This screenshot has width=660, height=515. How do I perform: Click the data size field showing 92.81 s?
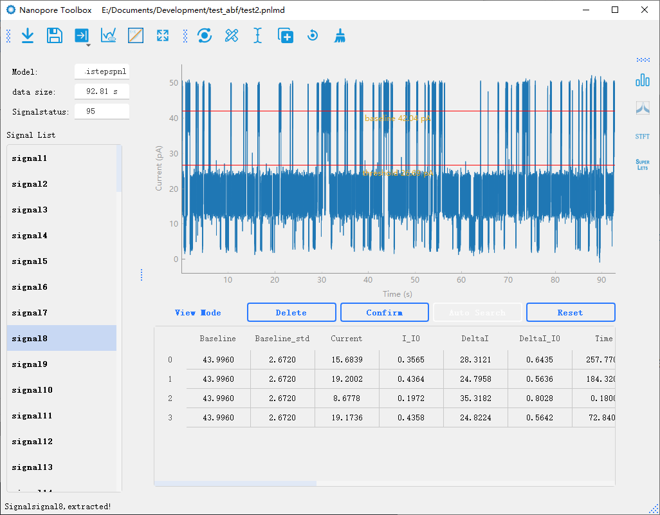point(102,91)
